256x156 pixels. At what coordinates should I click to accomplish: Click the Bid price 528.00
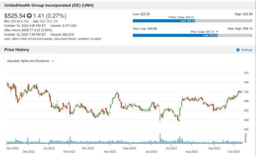tap(15, 21)
